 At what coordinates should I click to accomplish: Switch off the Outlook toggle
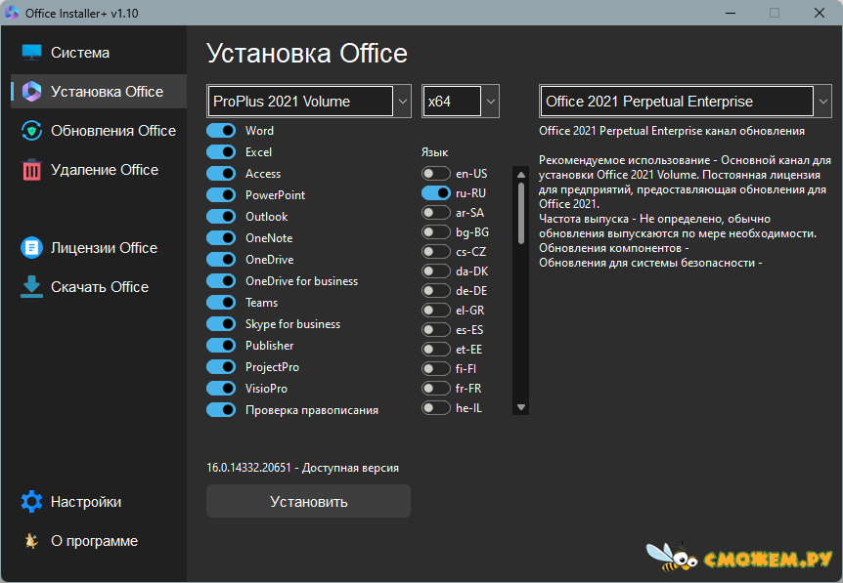221,217
